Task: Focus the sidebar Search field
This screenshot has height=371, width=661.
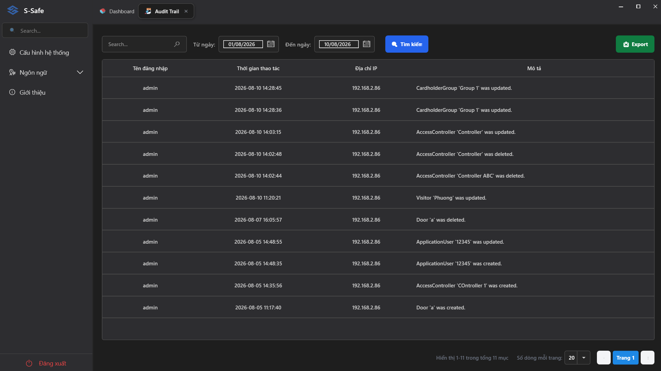Action: [45, 30]
